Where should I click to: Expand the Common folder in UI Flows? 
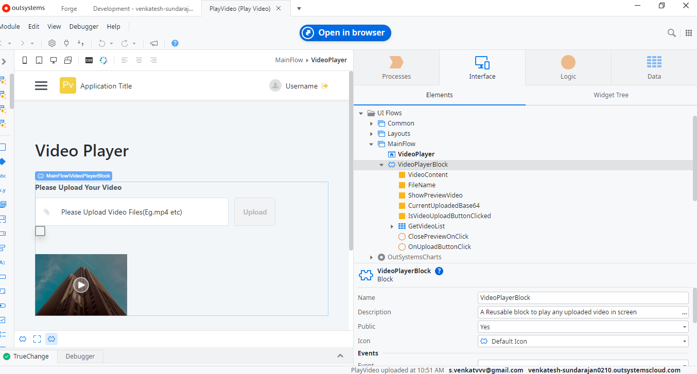point(371,123)
